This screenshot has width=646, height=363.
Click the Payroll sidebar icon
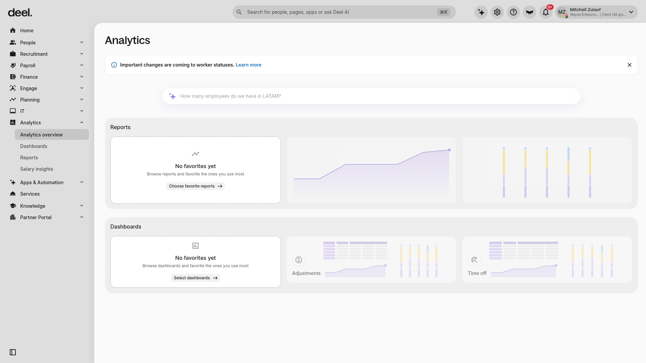(13, 66)
